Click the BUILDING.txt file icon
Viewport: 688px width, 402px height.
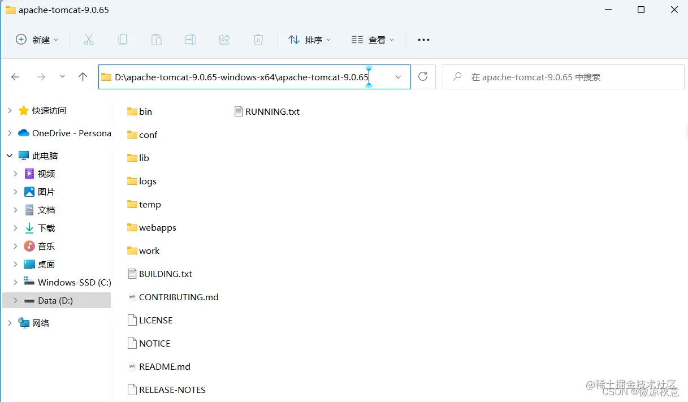click(132, 274)
